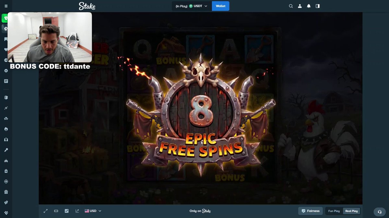
Task: Open the gear icon in sidebar
Action: (6, 70)
